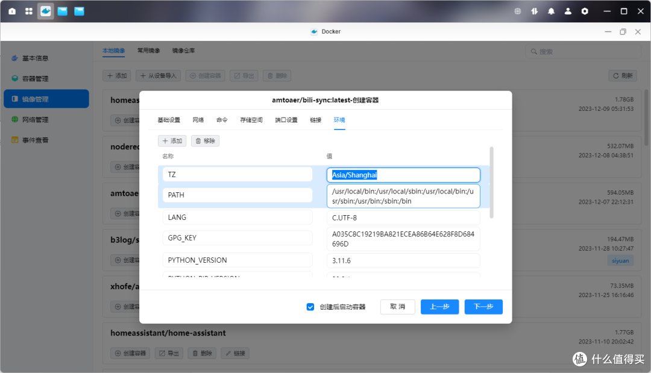Select 镜像管理 in the sidebar
The image size is (651, 373).
[x=46, y=99]
